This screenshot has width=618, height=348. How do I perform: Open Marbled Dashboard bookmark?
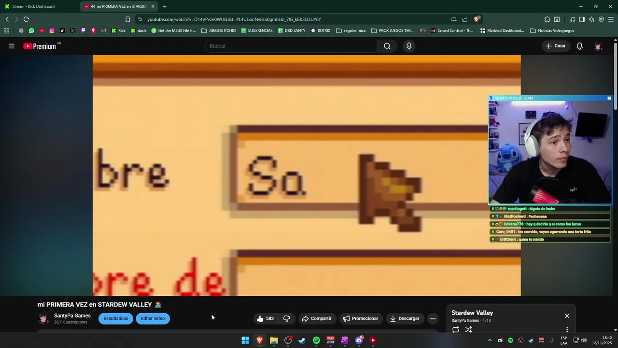pos(502,30)
